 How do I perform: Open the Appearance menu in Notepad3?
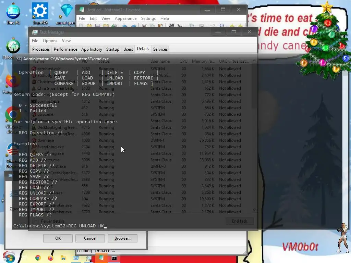click(125, 18)
